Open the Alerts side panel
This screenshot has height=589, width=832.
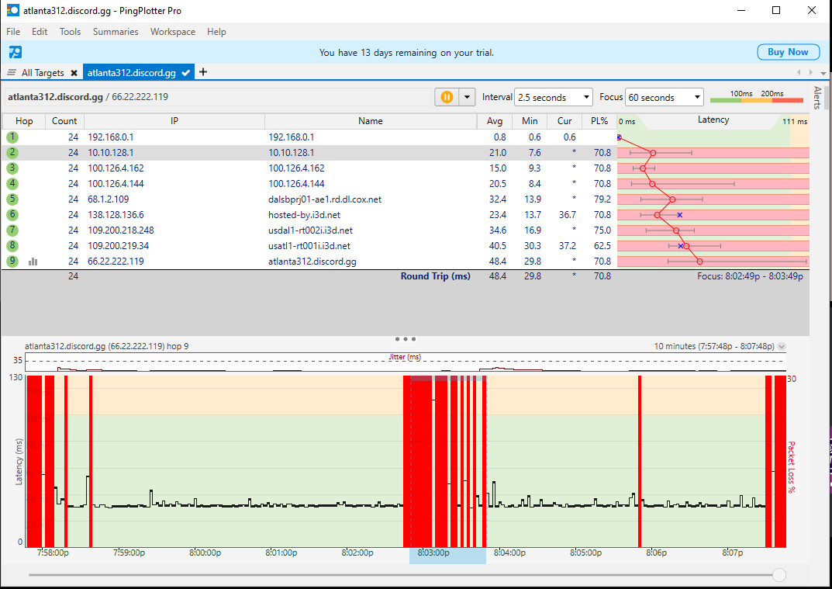(816, 99)
